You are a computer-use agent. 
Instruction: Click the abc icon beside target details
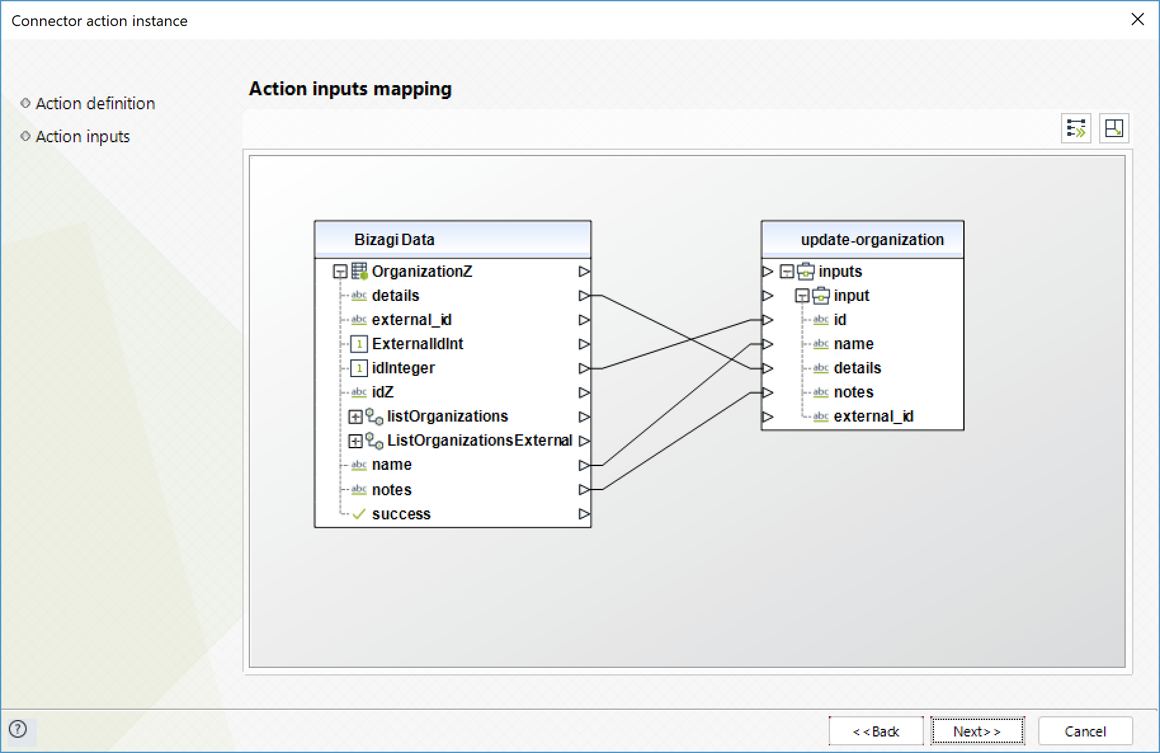(x=821, y=368)
